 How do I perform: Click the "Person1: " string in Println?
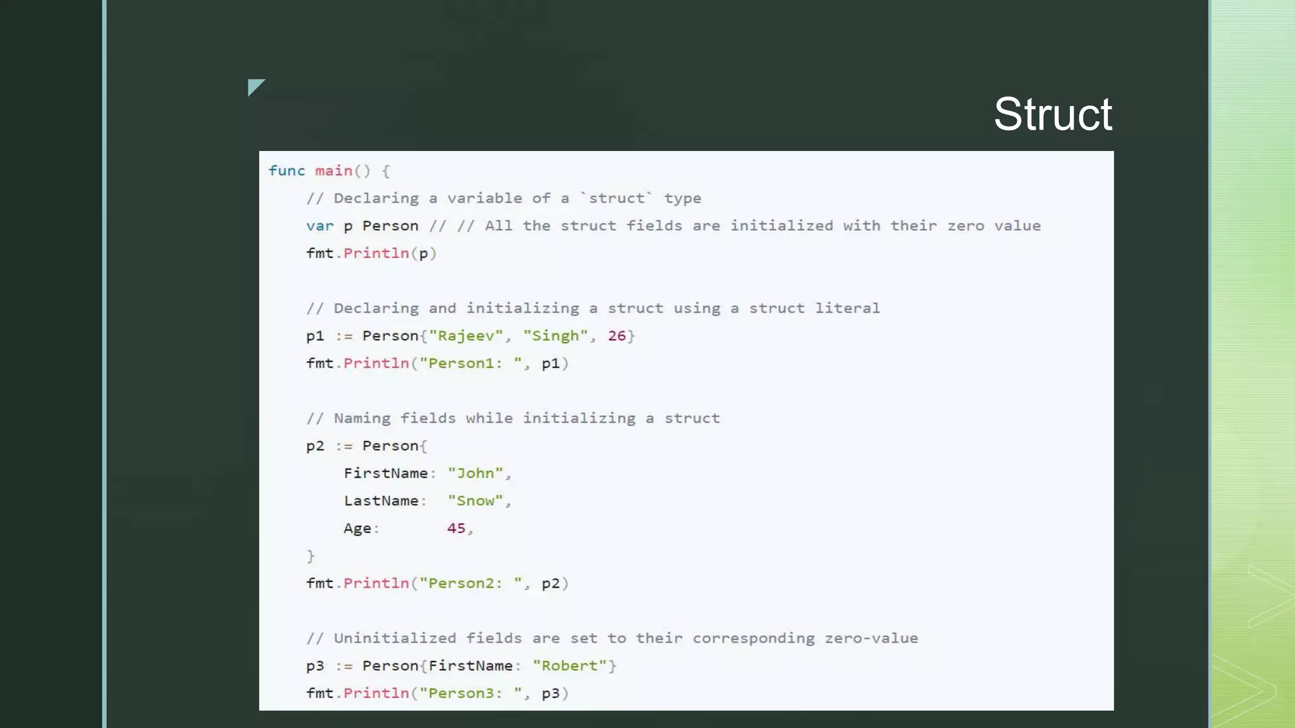point(470,363)
